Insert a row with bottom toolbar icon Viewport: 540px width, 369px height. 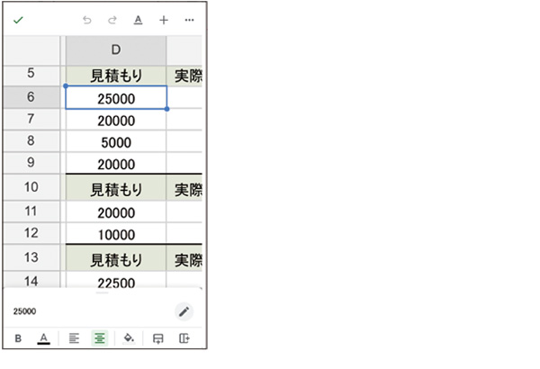point(158,338)
